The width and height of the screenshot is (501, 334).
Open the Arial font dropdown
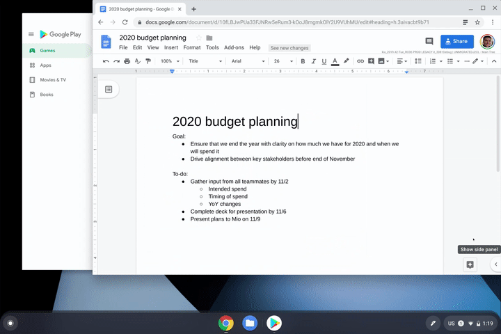pos(246,61)
